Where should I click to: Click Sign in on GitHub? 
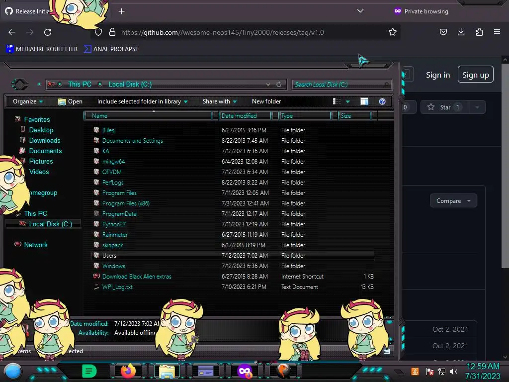438,75
